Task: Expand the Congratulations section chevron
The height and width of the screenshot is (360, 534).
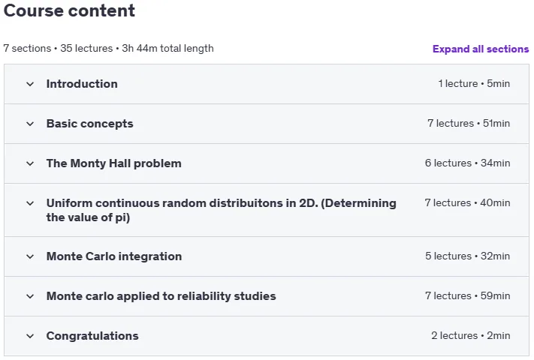Action: (30, 336)
